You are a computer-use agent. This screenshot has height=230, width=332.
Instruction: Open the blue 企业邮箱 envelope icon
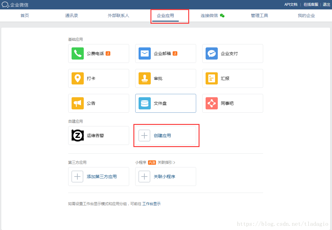point(144,53)
